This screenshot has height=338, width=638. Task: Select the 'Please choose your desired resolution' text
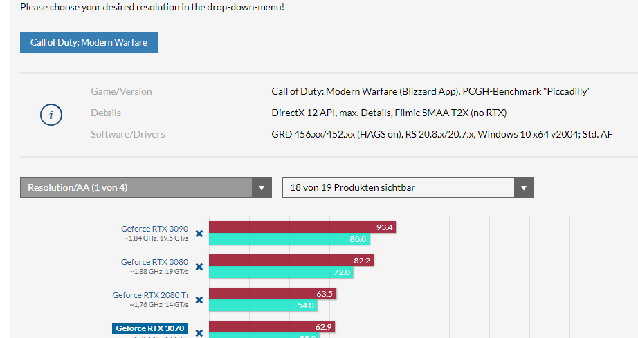[x=152, y=8]
